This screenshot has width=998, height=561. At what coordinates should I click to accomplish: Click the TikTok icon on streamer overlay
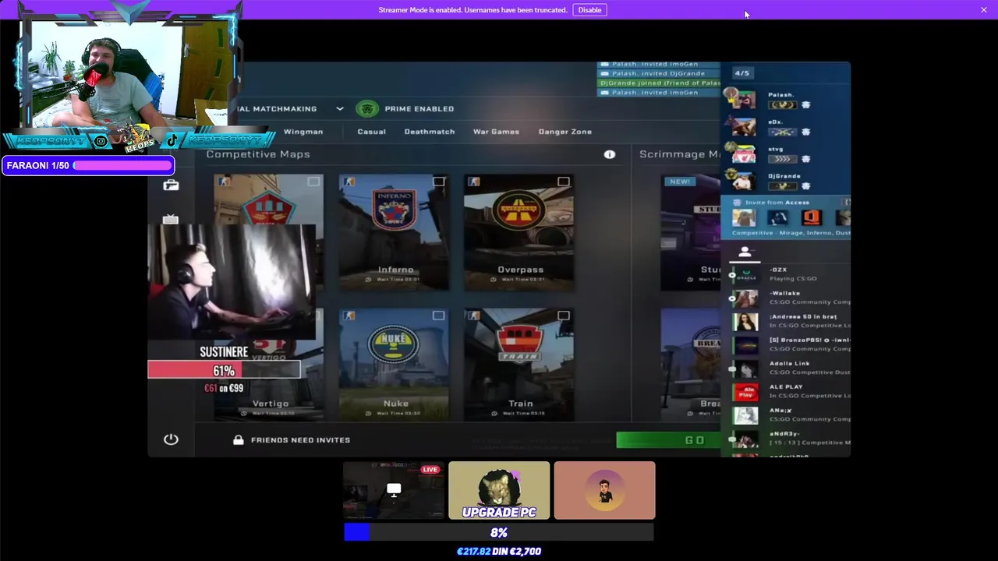click(x=172, y=141)
